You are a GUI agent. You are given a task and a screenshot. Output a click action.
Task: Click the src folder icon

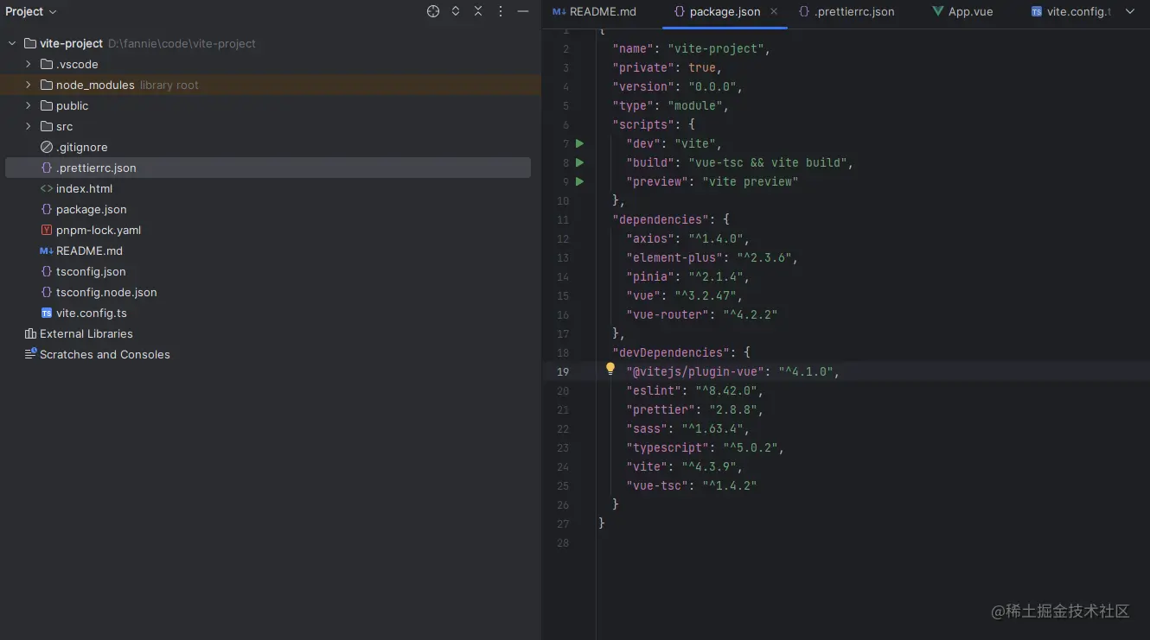(47, 126)
